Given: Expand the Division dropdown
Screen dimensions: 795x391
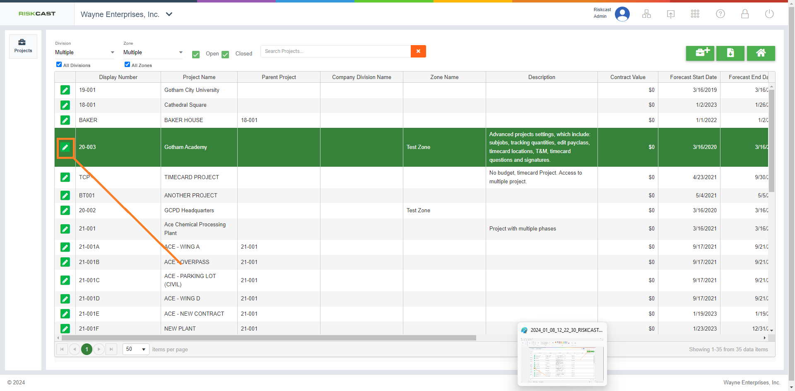Looking at the screenshot, I should pyautogui.click(x=84, y=53).
